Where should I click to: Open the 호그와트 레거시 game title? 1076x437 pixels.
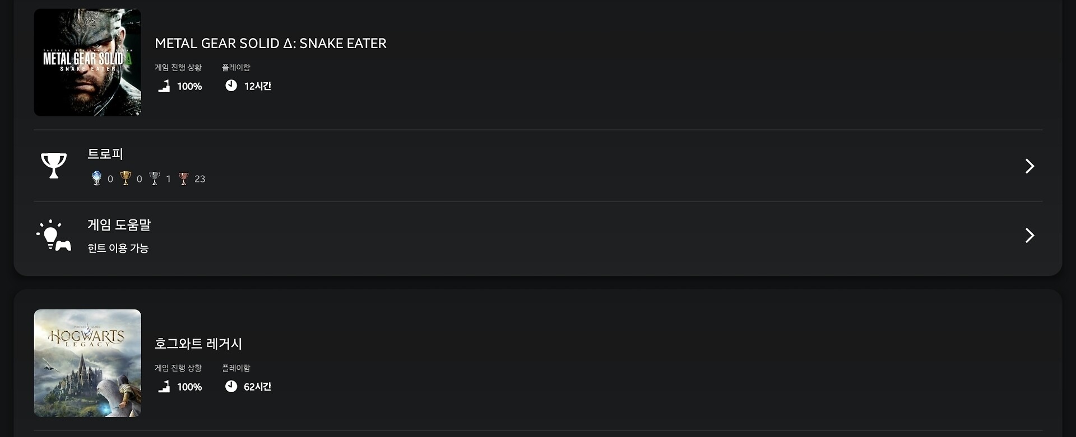(x=198, y=344)
